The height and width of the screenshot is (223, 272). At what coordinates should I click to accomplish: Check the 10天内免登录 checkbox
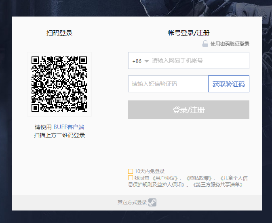tap(131, 171)
